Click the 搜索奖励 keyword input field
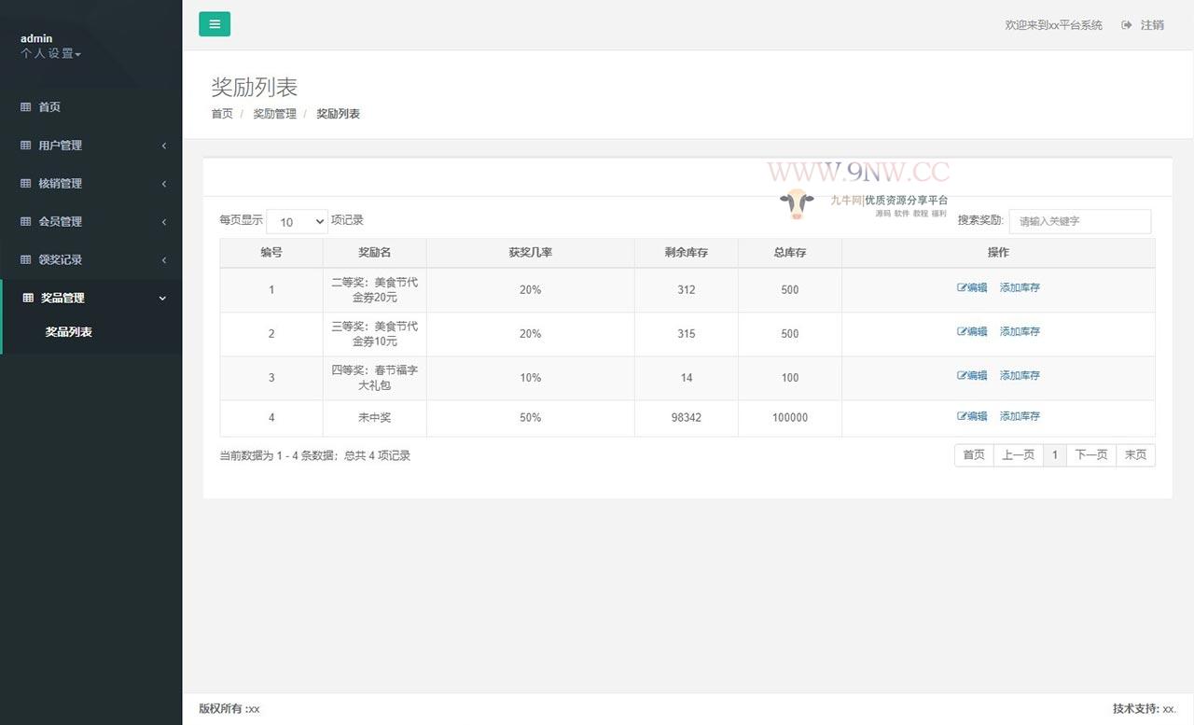The width and height of the screenshot is (1194, 725). pos(1080,221)
